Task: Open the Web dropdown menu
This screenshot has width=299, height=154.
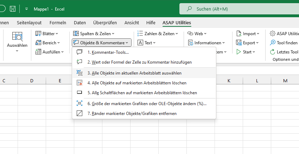Action: [197, 33]
